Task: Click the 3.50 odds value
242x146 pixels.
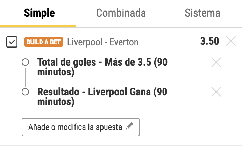Action: (209, 42)
